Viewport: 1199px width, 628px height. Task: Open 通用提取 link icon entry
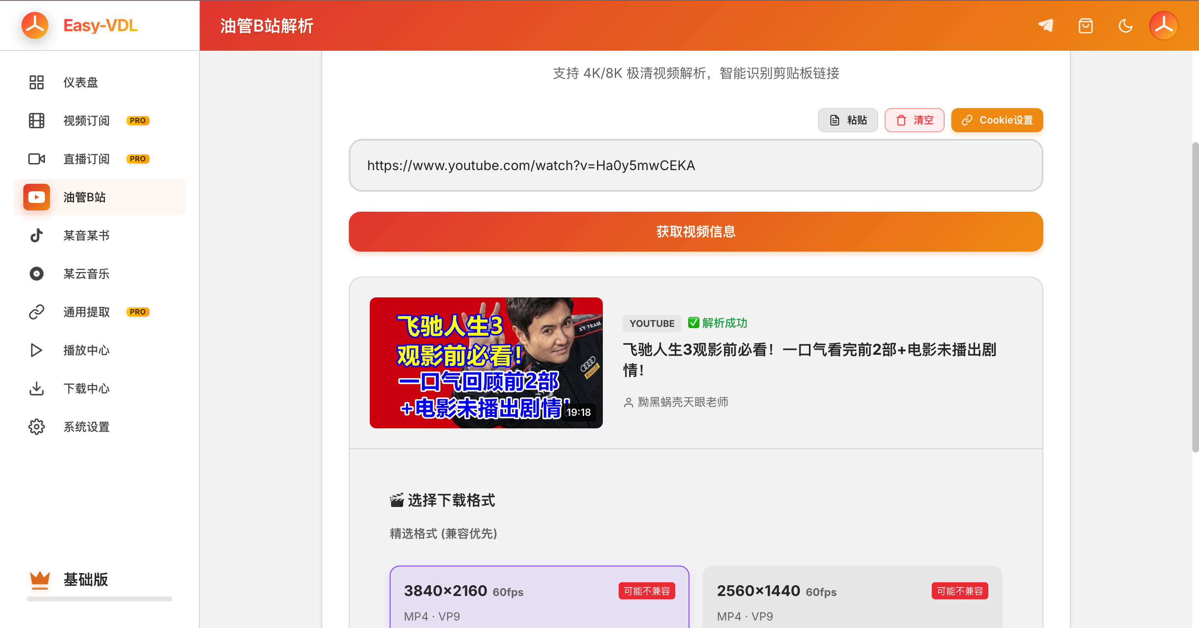(x=36, y=312)
